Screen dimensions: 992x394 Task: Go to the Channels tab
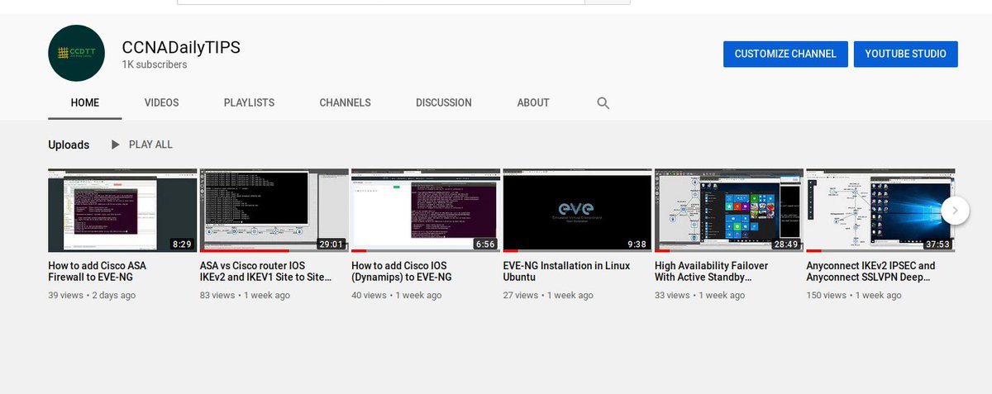click(346, 103)
